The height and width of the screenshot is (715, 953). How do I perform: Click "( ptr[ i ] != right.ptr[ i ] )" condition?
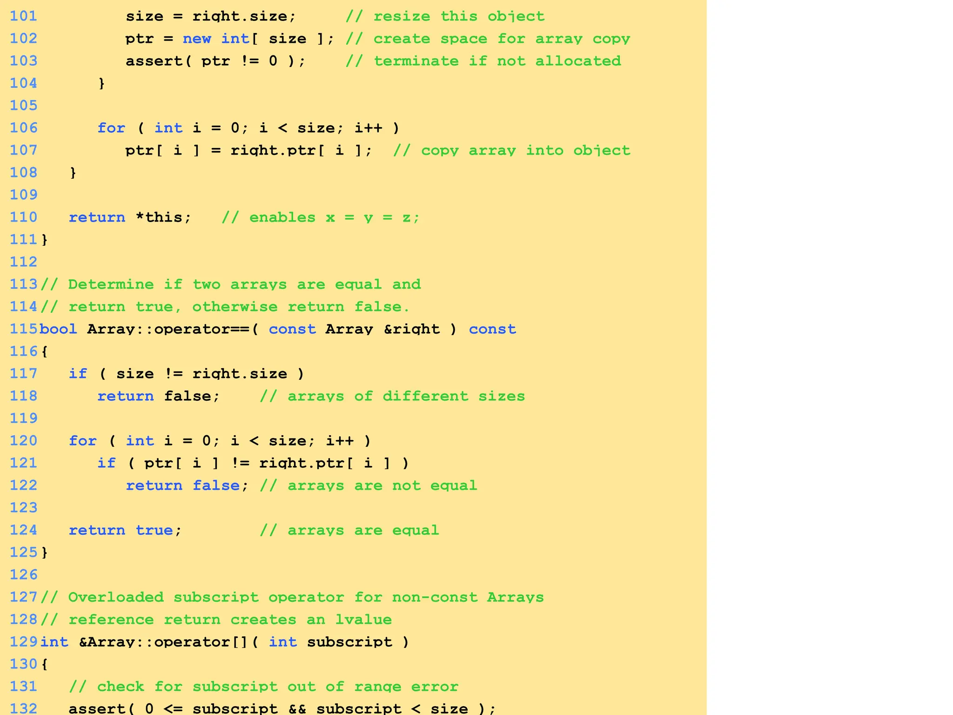click(268, 463)
